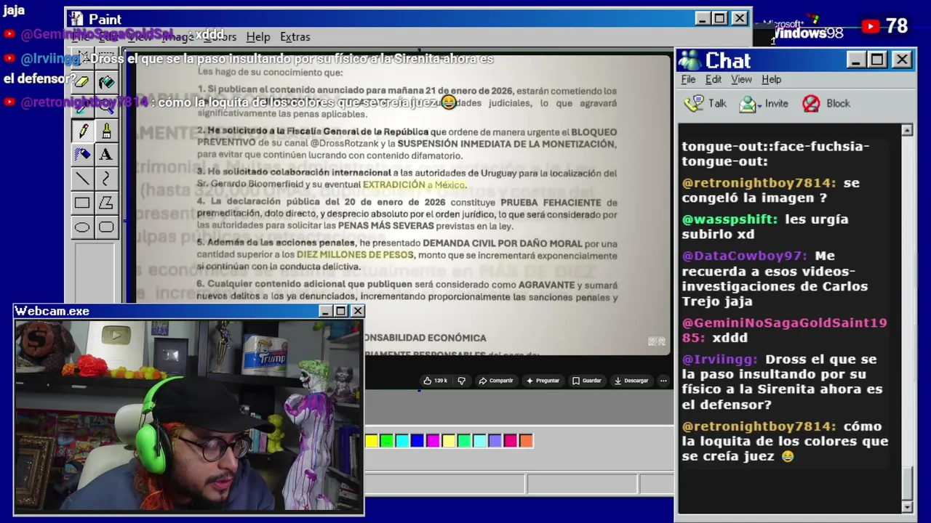Click the Chat scrollbar down arrow
931x523 pixels.
(907, 506)
